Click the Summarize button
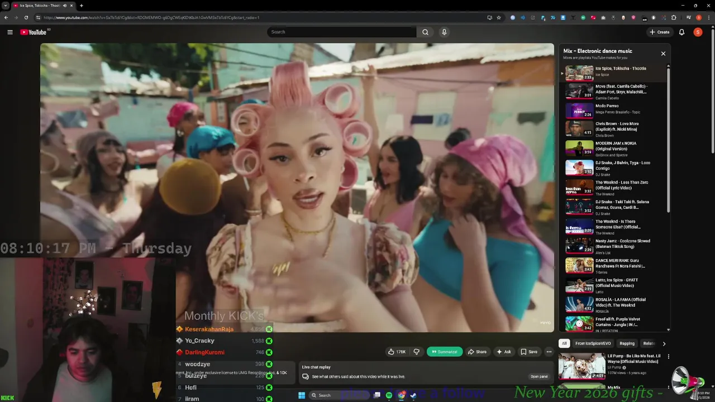 (445, 352)
